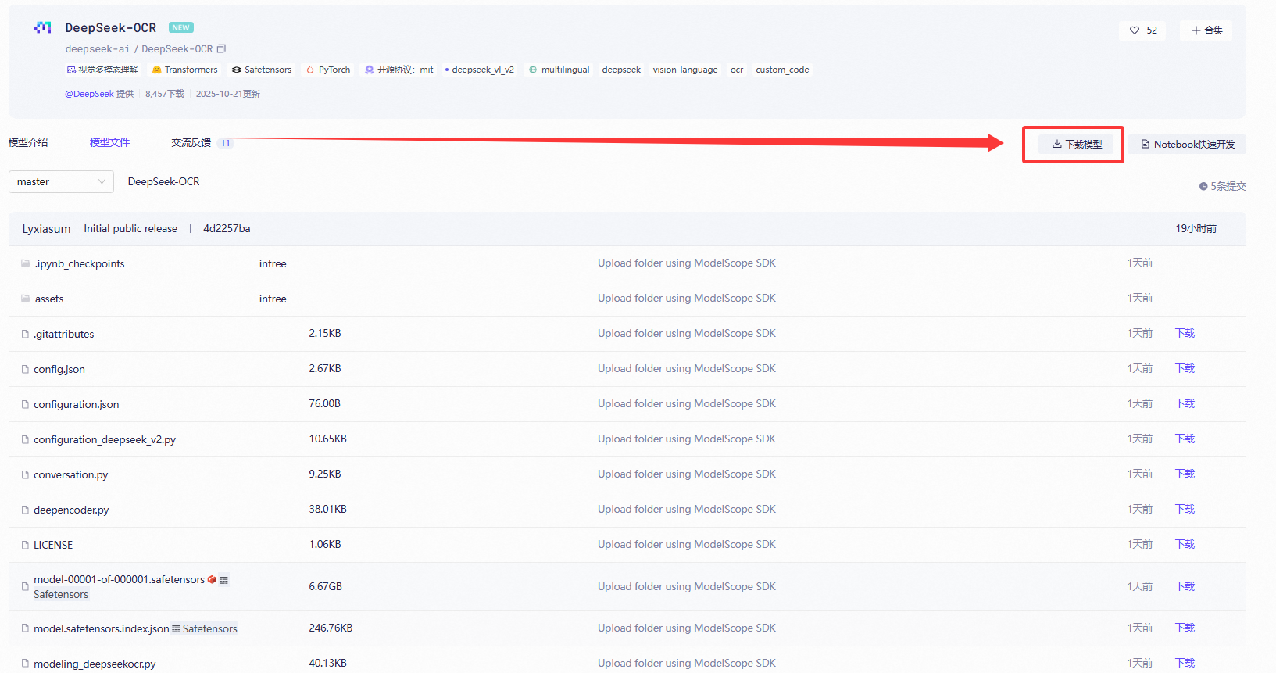The width and height of the screenshot is (1276, 673).
Task: Open modeling_deepseekocr.py file
Action: [x=95, y=664]
